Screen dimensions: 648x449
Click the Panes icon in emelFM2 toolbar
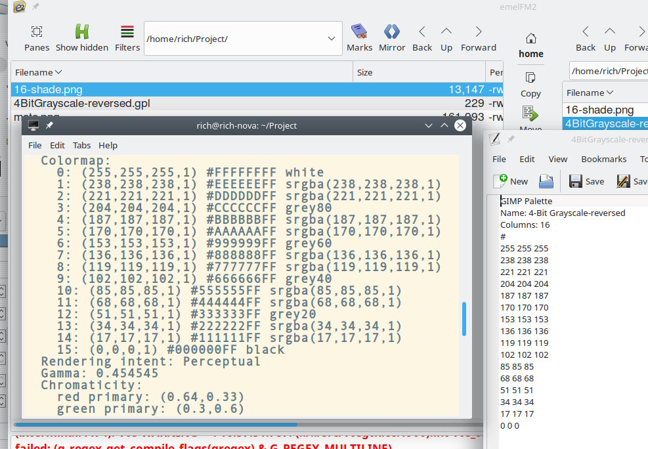[x=37, y=32]
